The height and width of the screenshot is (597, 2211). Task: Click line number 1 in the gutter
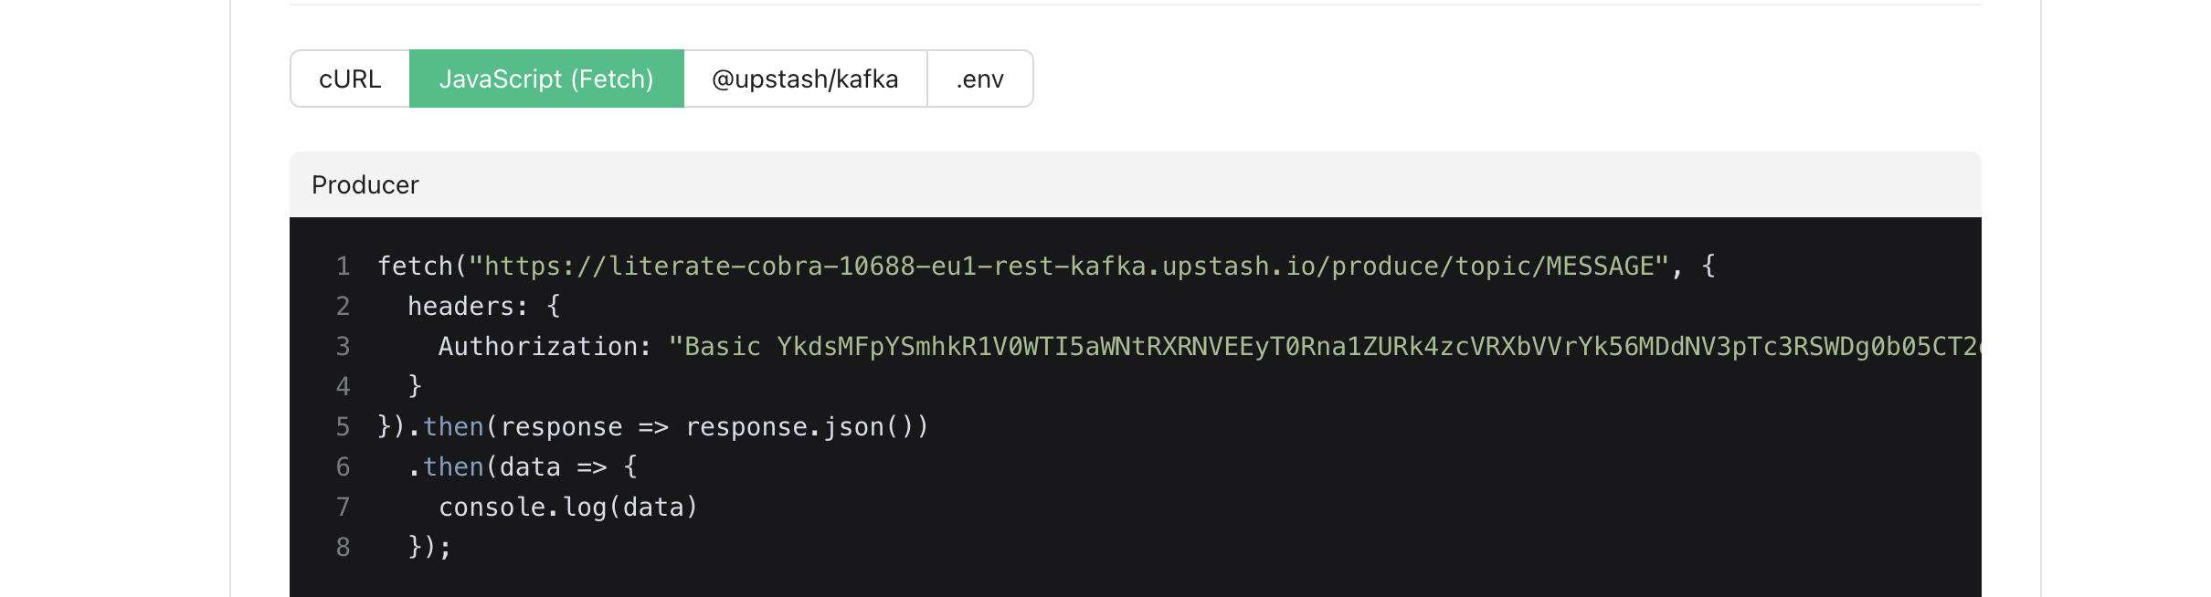tap(344, 265)
